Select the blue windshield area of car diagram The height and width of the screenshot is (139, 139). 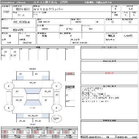pyautogui.click(x=33, y=91)
